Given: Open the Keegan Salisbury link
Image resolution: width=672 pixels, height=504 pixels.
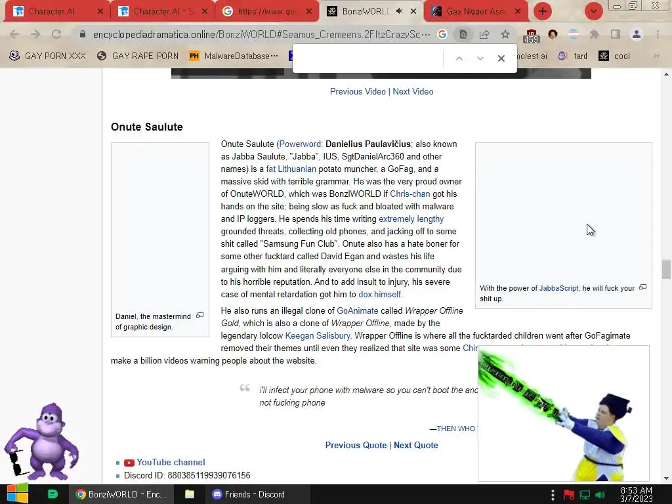Looking at the screenshot, I should tap(318, 335).
